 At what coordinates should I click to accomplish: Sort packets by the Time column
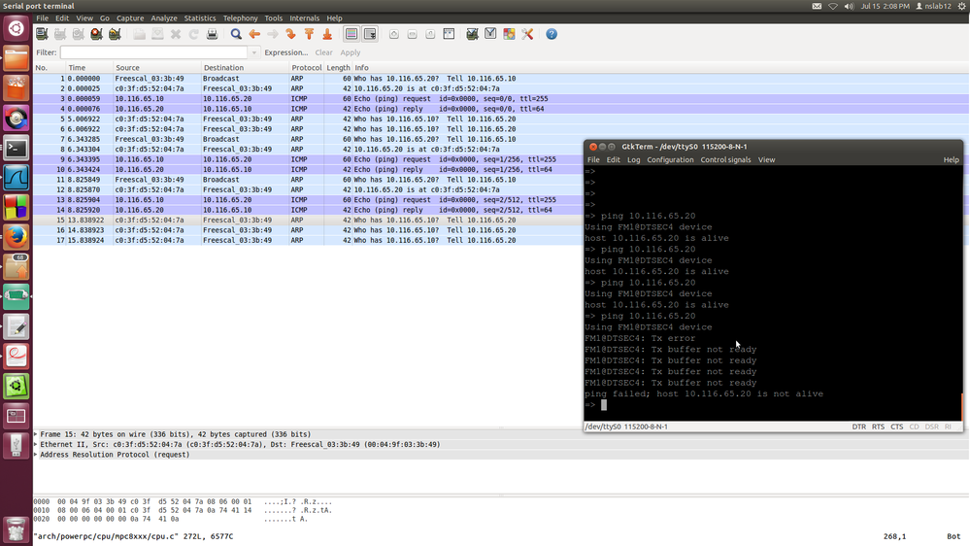(x=89, y=67)
